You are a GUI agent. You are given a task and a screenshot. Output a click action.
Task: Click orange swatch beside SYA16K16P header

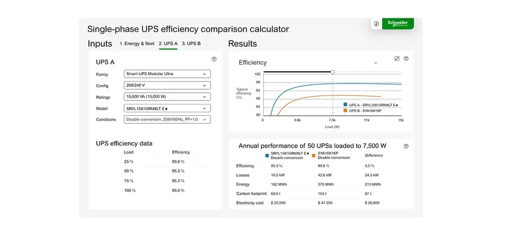pyautogui.click(x=314, y=155)
